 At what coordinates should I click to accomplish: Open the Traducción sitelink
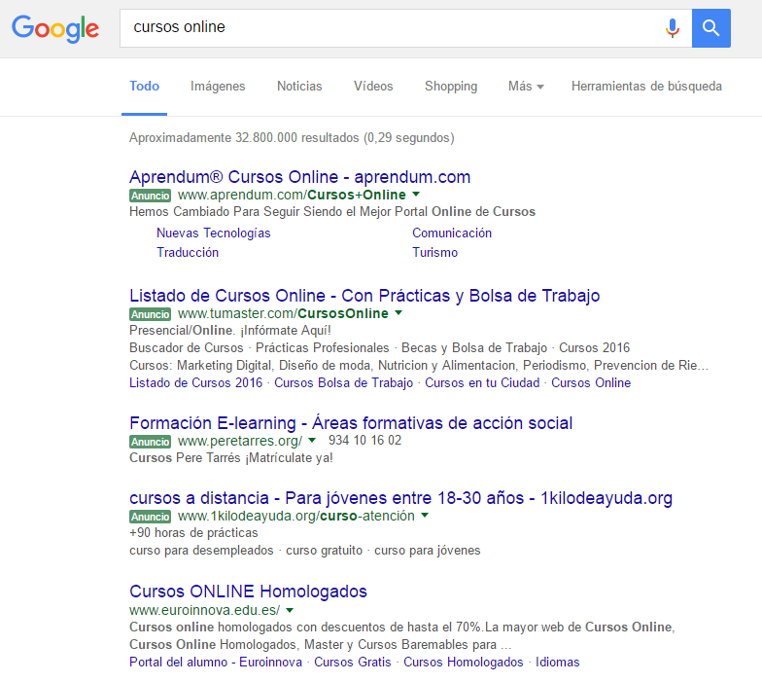click(188, 253)
